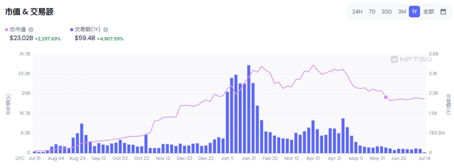Click the peak volume bar near Aug 24
The image size is (454, 168).
(x=82, y=138)
